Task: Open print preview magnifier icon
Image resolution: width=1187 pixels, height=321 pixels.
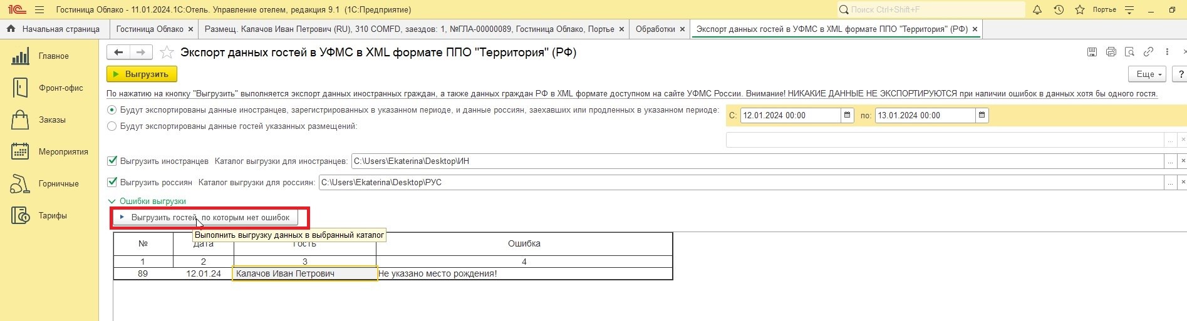Action: (1129, 52)
